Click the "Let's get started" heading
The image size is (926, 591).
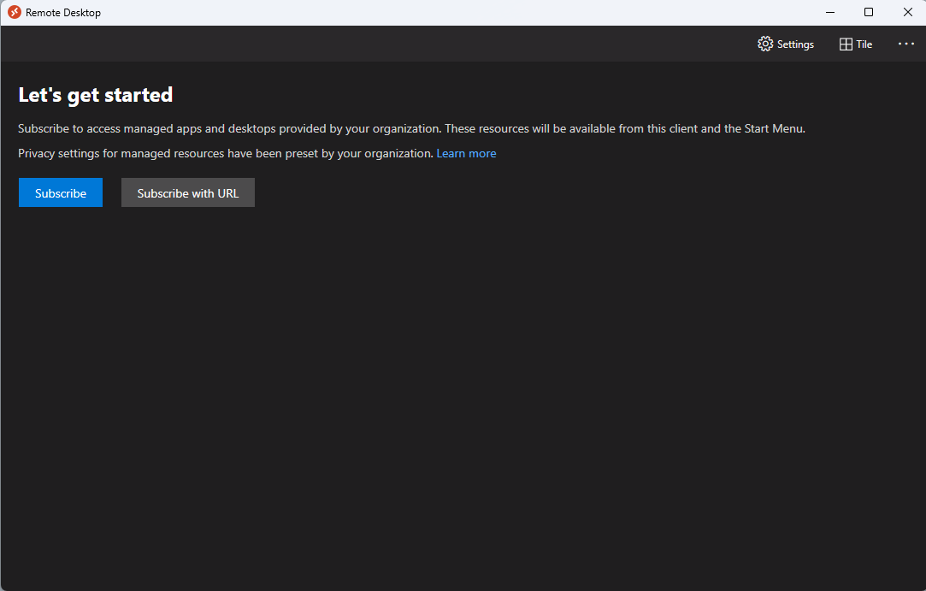pyautogui.click(x=96, y=95)
